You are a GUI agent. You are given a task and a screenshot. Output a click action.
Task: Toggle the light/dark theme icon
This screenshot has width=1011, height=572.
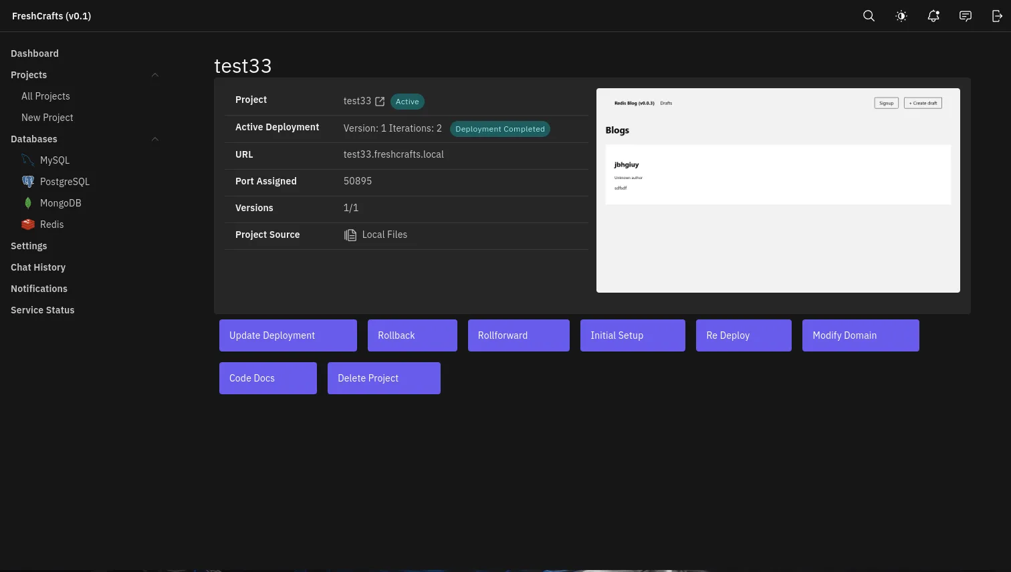(x=901, y=16)
